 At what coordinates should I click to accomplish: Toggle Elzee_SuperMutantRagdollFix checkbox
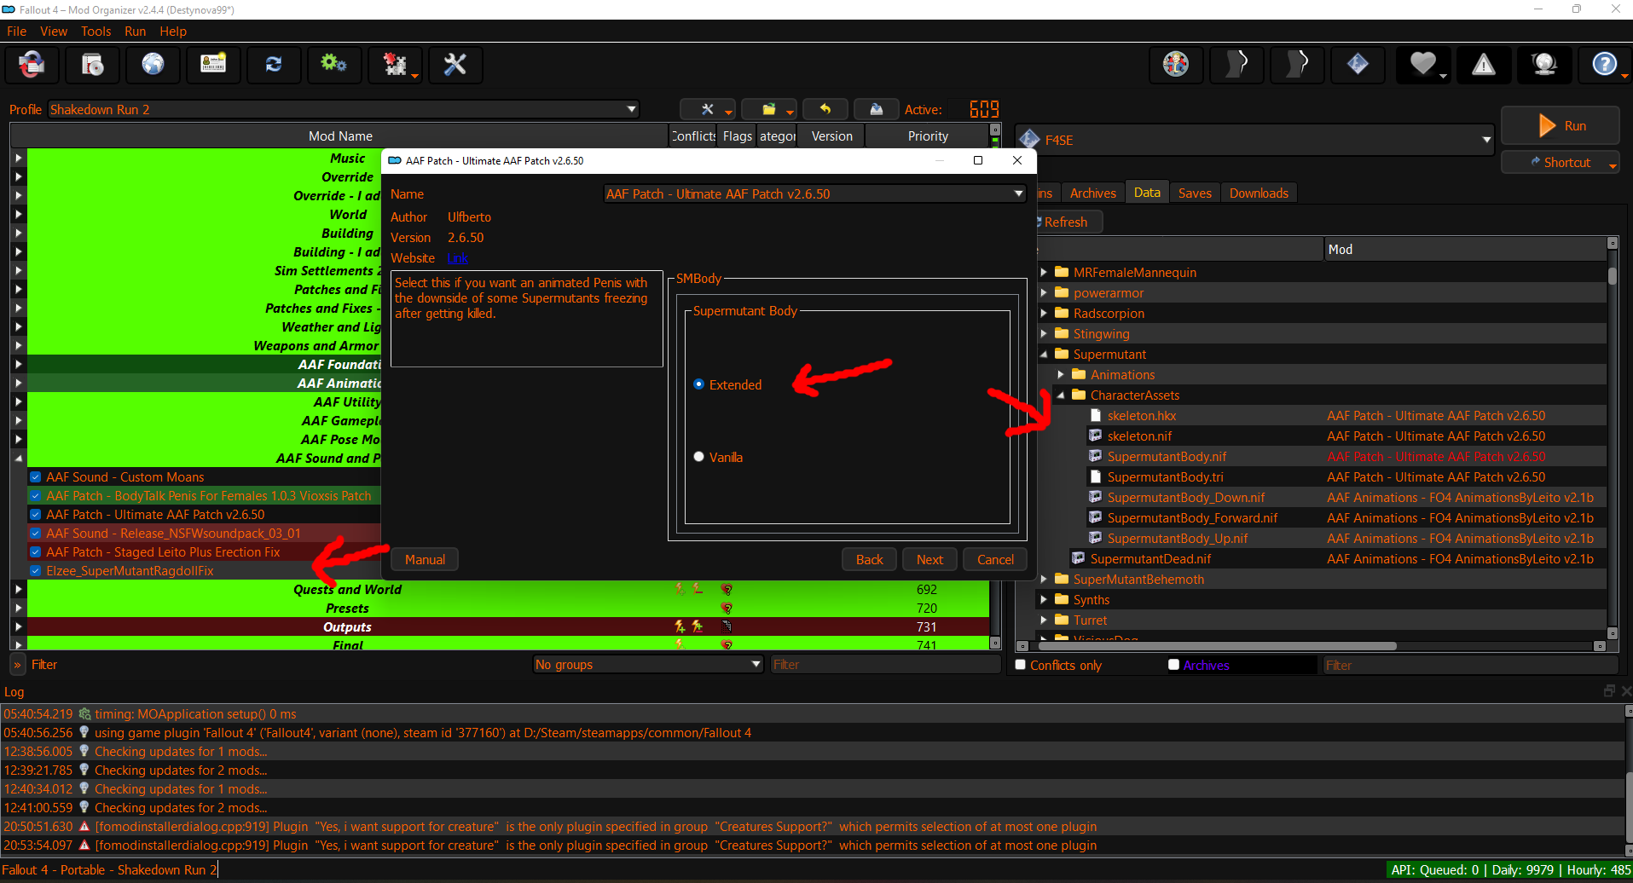pos(36,571)
